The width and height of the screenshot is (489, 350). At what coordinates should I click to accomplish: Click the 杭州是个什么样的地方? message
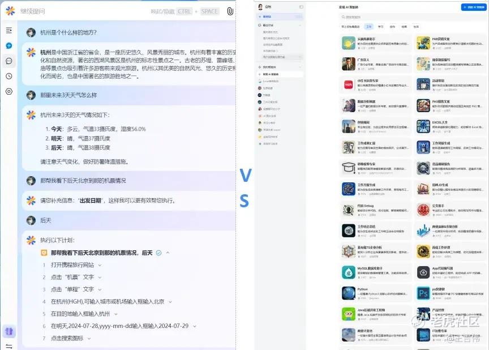tap(68, 32)
